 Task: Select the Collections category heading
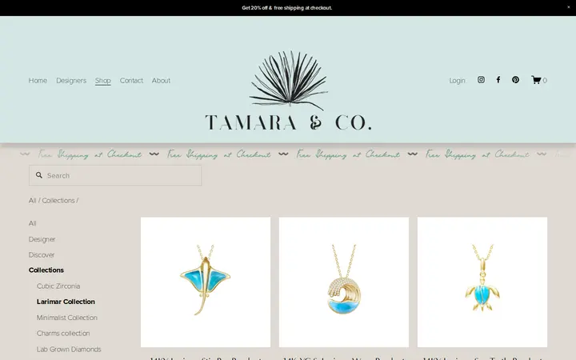pos(46,270)
